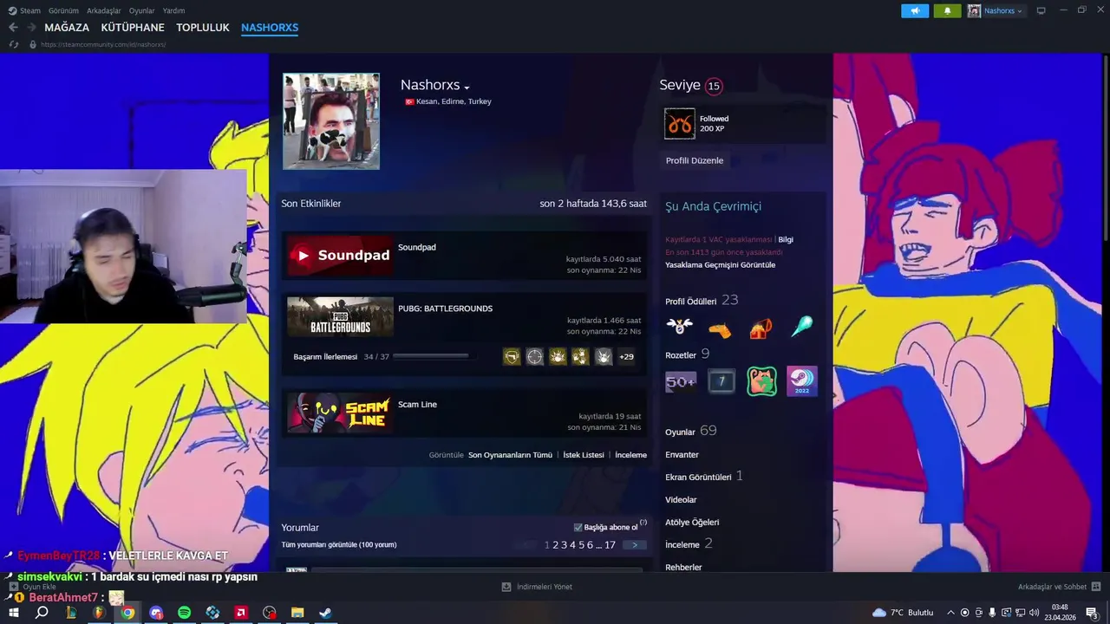Open the Görünüm menu
This screenshot has width=1110, height=624.
coord(63,10)
